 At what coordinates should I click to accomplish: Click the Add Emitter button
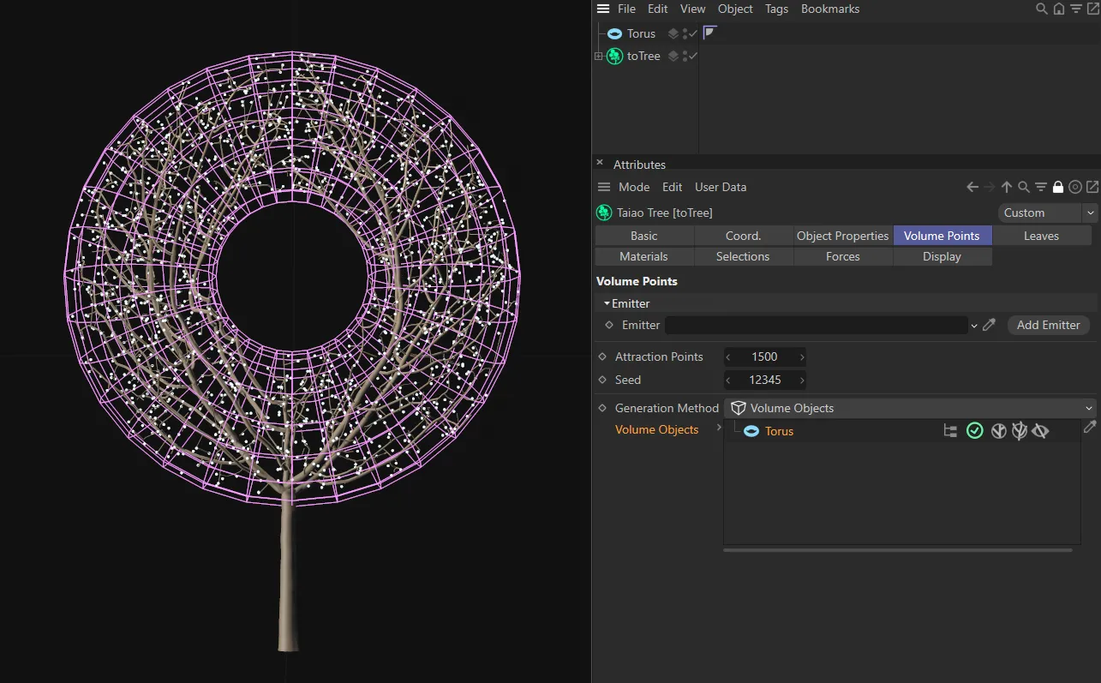tap(1048, 325)
